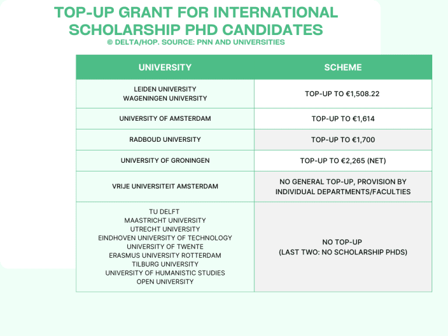Image resolution: width=448 pixels, height=336 pixels.
Task: Select the "No general top-up" scheme cell
Action: (x=343, y=187)
